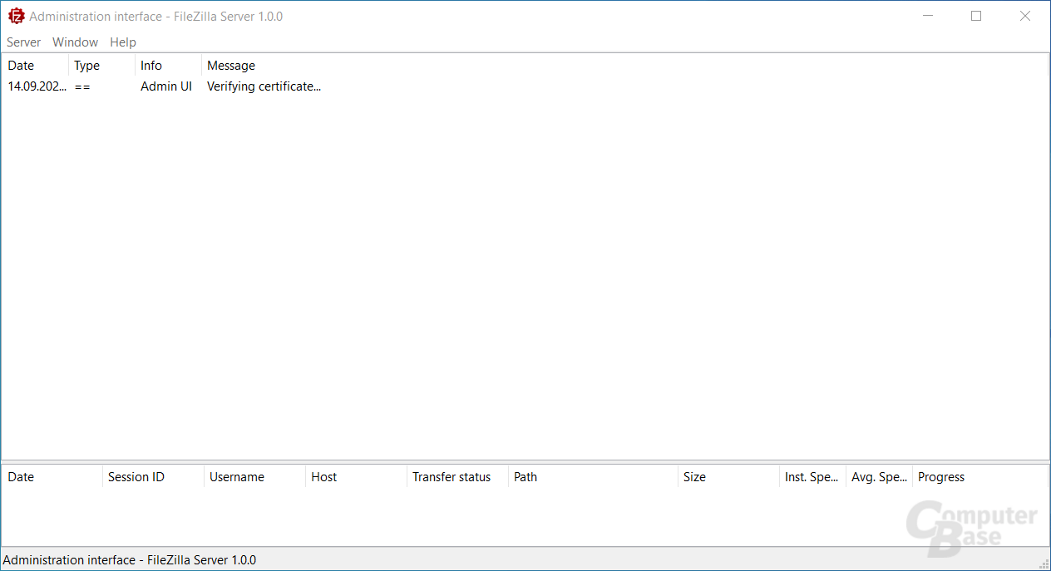This screenshot has width=1051, height=571.
Task: Click the Host column header
Action: [356, 477]
